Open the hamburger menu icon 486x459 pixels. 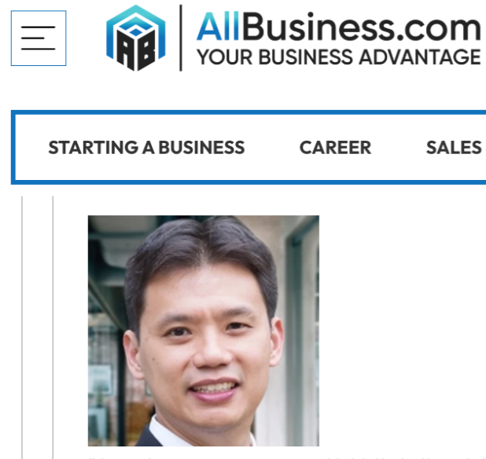(x=39, y=38)
